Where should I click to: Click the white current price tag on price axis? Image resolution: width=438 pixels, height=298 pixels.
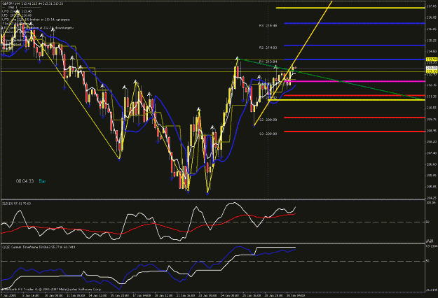(x=432, y=68)
